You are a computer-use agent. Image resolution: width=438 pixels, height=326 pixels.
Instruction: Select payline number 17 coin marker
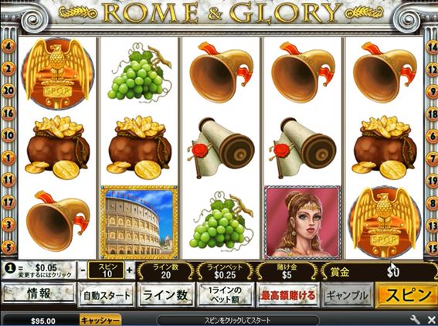click(8, 202)
